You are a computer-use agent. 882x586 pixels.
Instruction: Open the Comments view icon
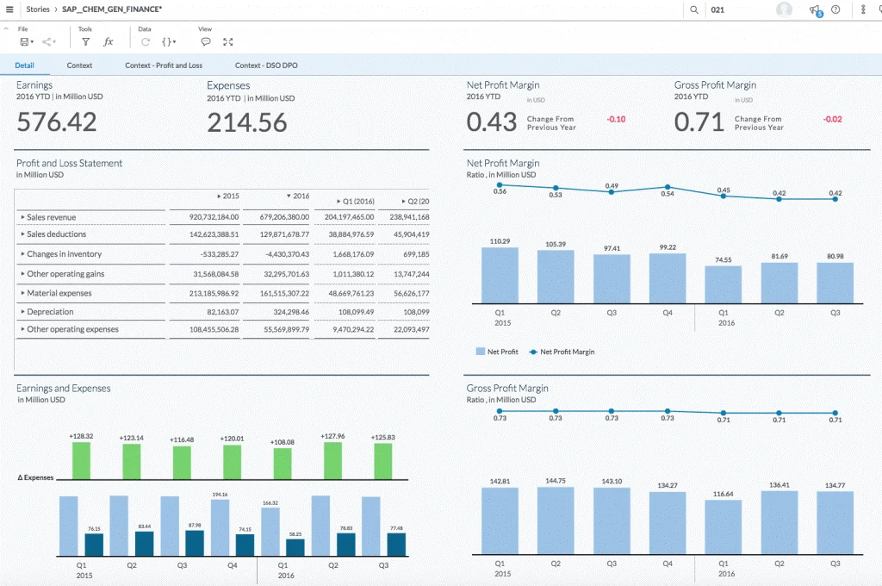tap(206, 41)
